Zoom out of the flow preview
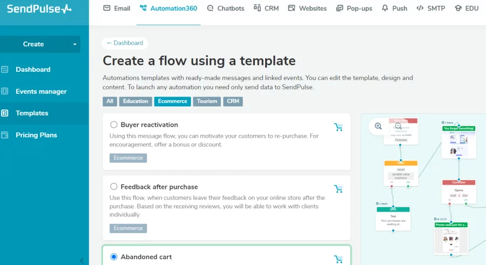The width and height of the screenshot is (486, 265). 399,126
